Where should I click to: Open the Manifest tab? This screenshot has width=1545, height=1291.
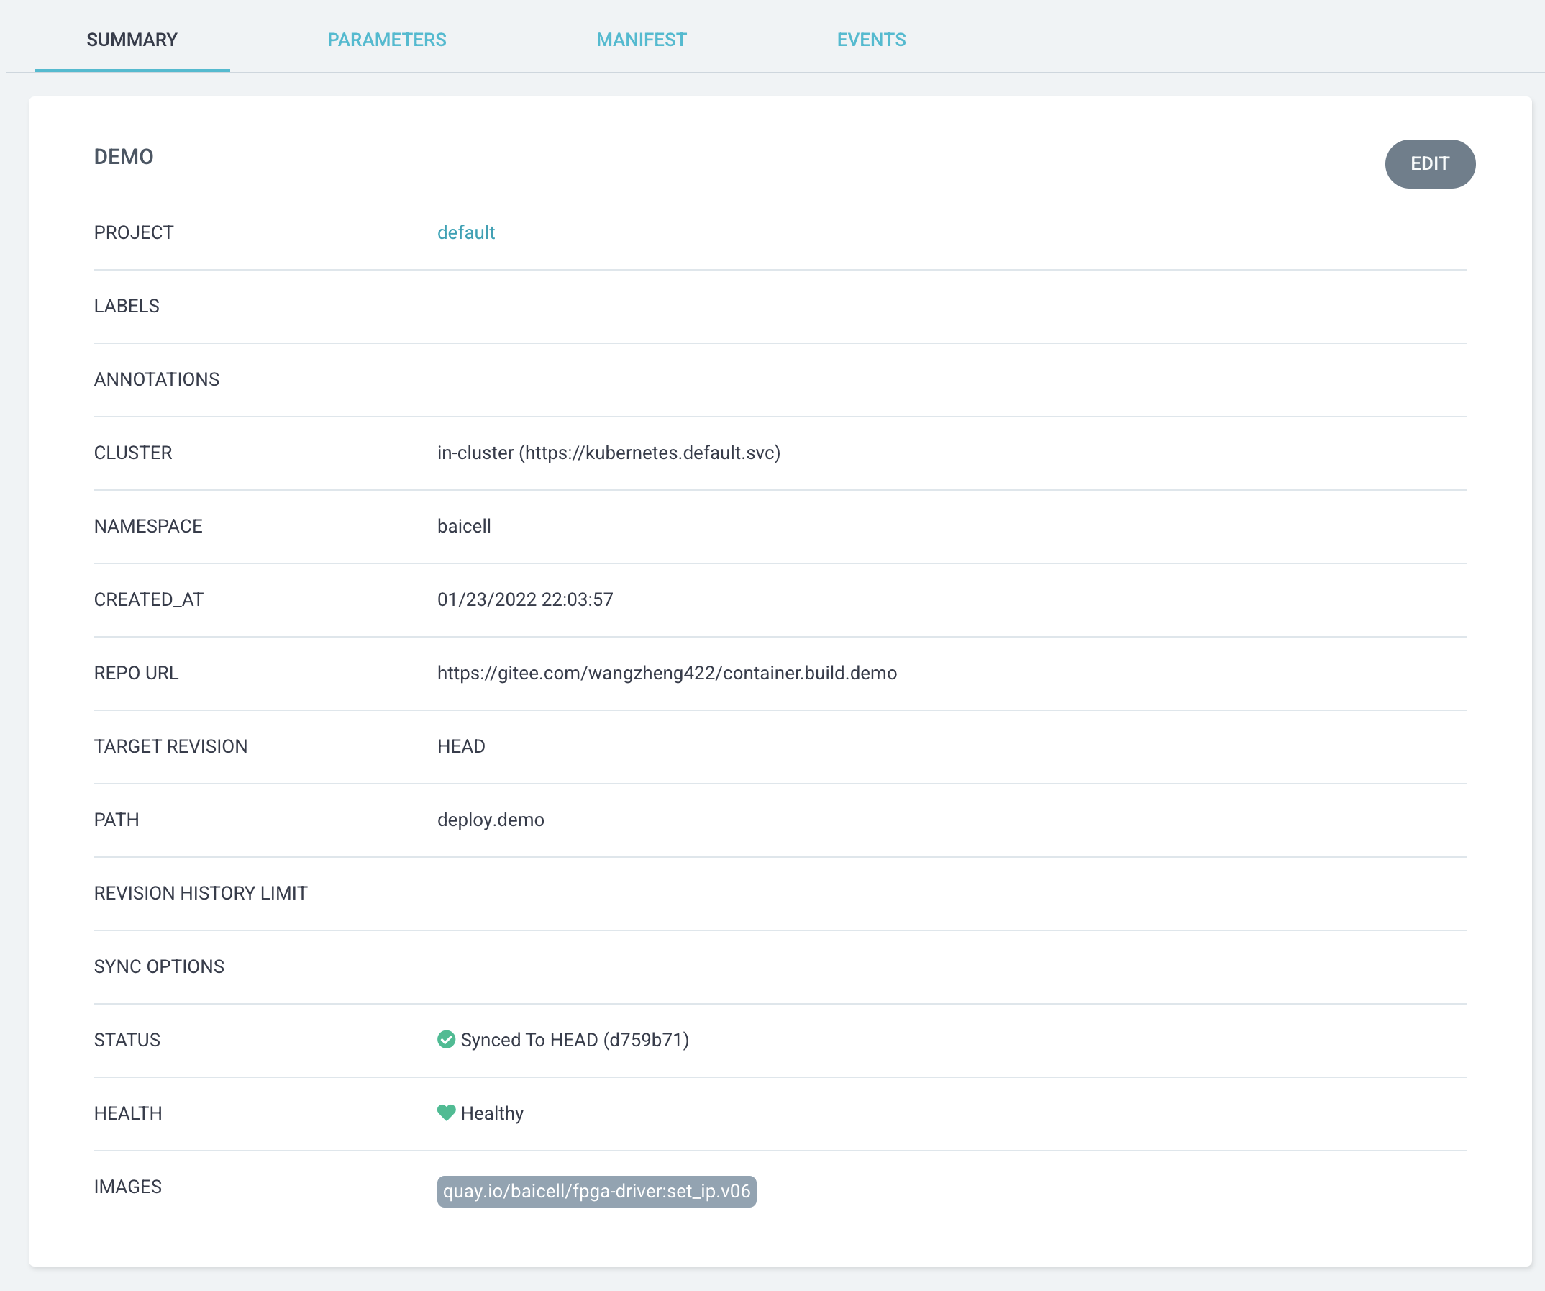click(x=641, y=40)
